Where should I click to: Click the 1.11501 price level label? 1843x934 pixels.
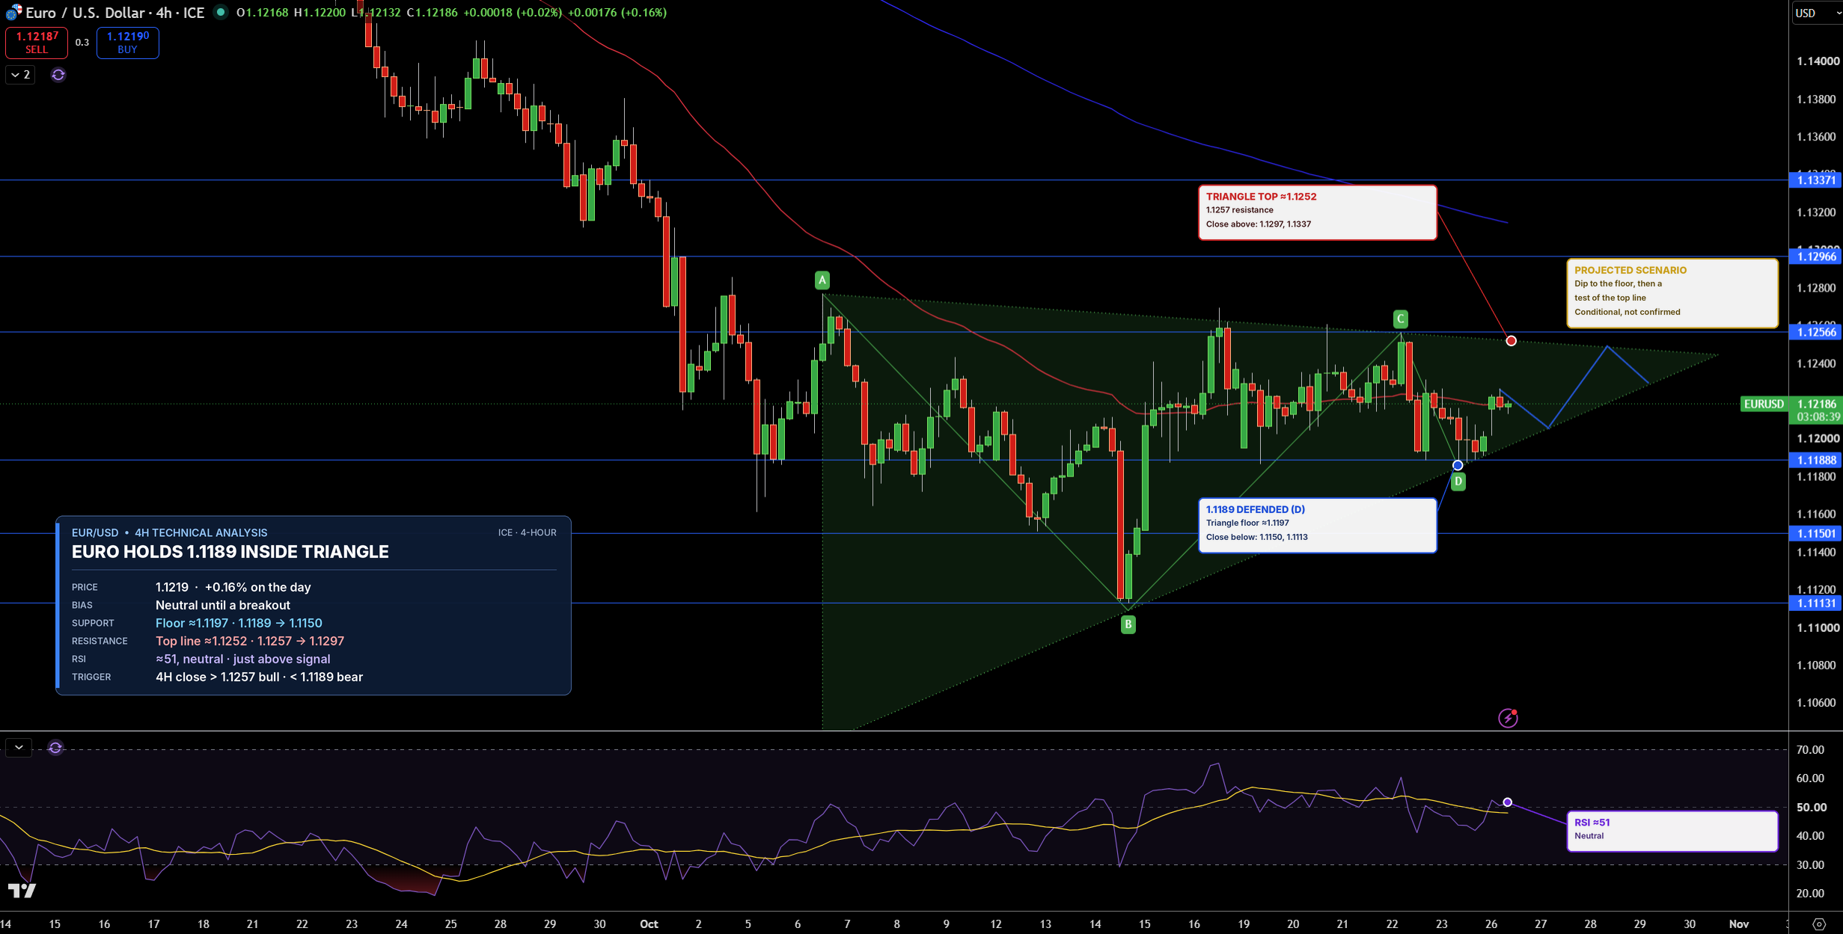[1815, 533]
